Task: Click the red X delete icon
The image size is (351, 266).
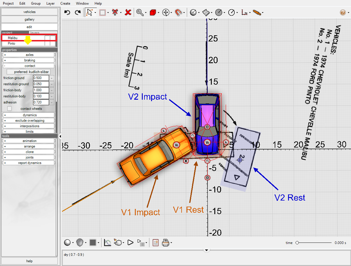Action: [x=128, y=12]
